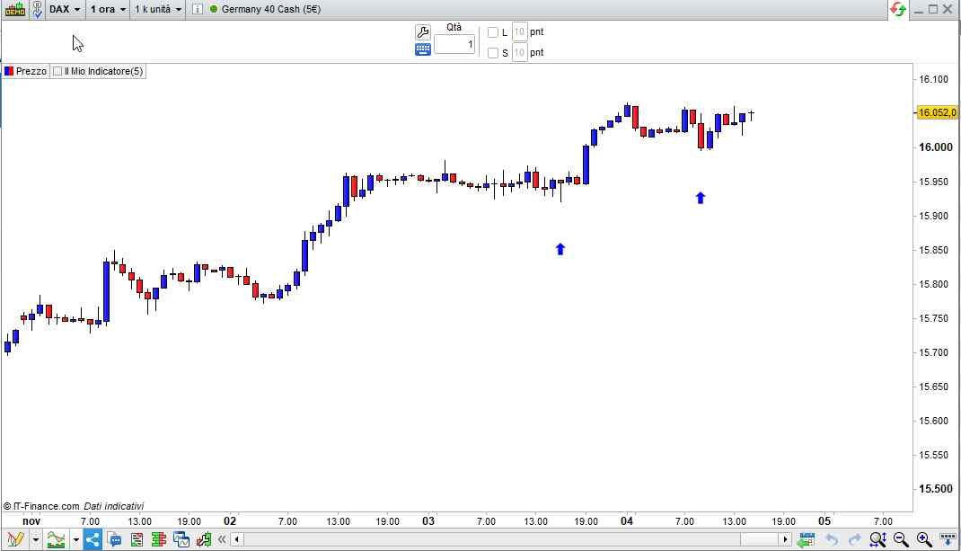Open the 1 ora timeframe dropdown

click(x=108, y=9)
